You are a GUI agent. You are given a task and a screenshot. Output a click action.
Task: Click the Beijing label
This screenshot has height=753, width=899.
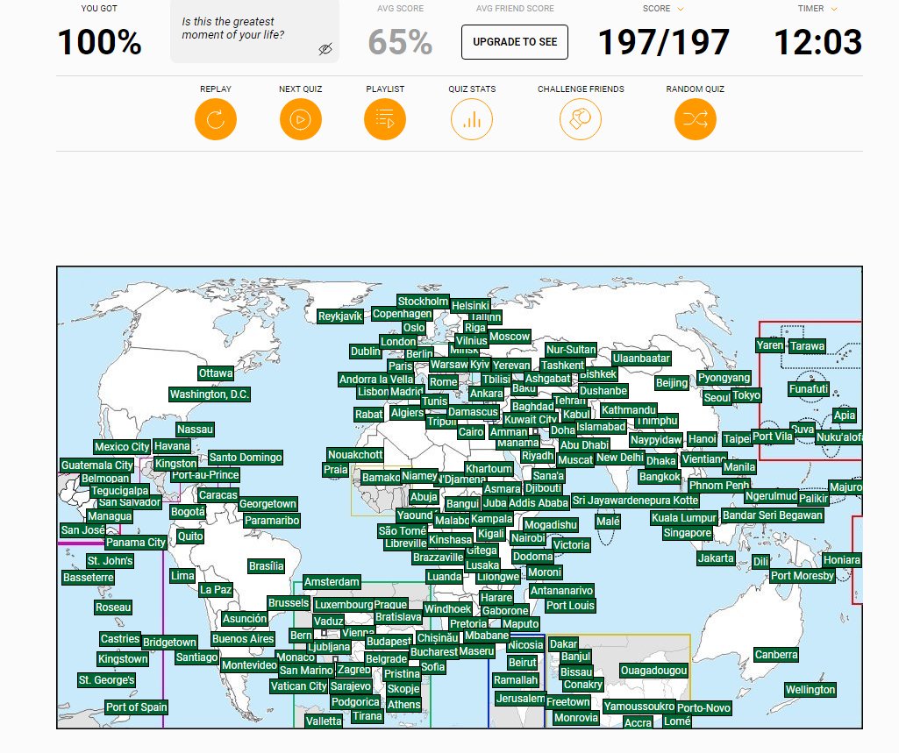(x=672, y=383)
